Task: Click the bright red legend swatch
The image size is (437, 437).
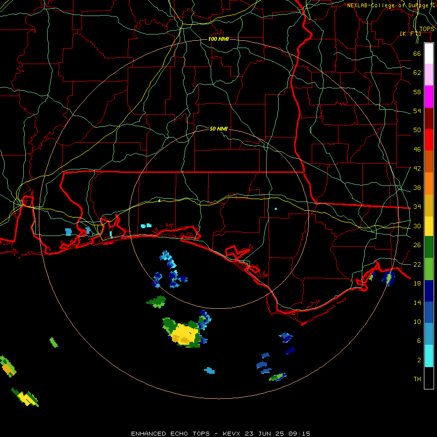Action: click(x=429, y=140)
